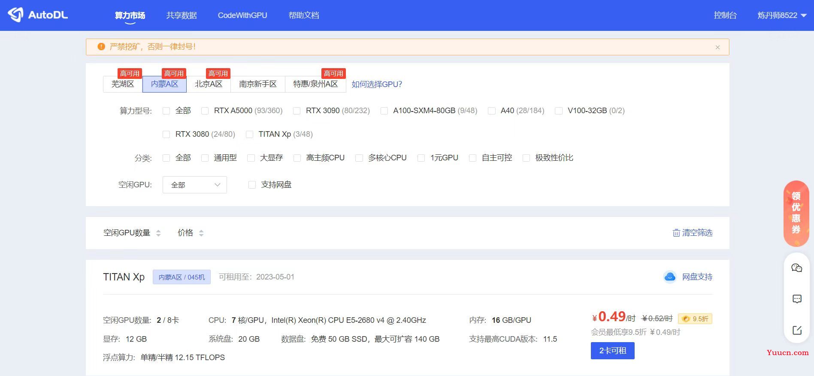This screenshot has height=376, width=814.
Task: Check the TITAN Xp checkbox
Action: click(x=249, y=134)
